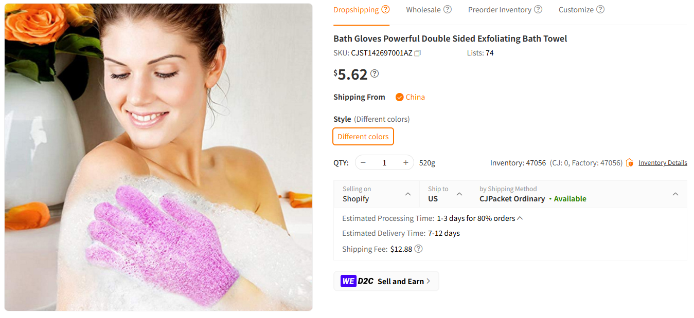Viewport: 694px width, 318px height.
Task: Click the Inventory Details link
Action: coord(663,162)
